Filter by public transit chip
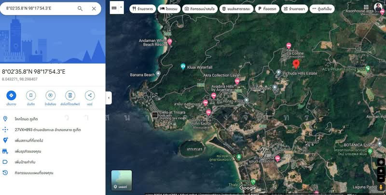This screenshot has width=386, height=195. tap(236, 9)
